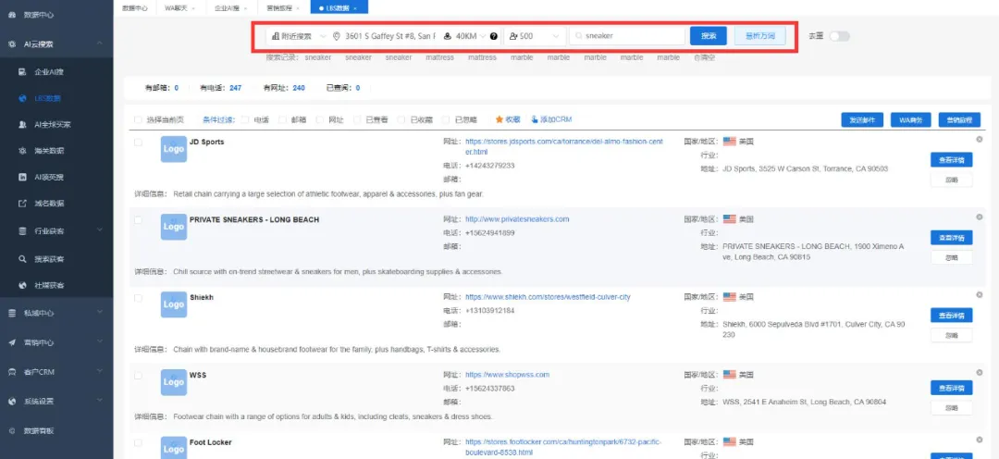Select the WSS row checkbox

pos(138,376)
